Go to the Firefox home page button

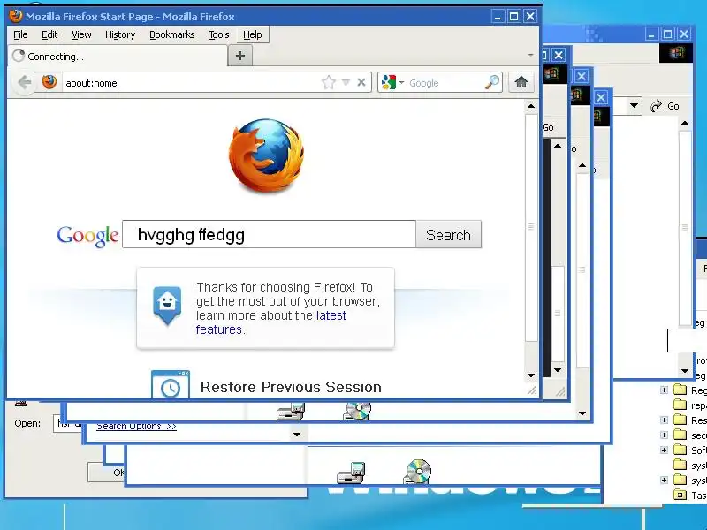pos(521,82)
